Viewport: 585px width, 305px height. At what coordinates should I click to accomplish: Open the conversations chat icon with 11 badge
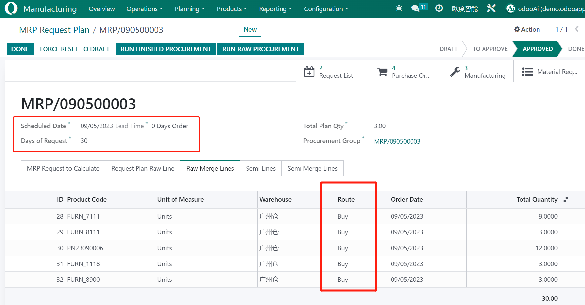419,8
